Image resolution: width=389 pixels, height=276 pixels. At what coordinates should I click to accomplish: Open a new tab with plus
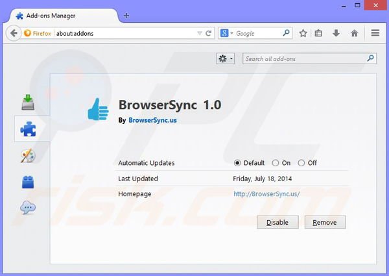pyautogui.click(x=126, y=16)
